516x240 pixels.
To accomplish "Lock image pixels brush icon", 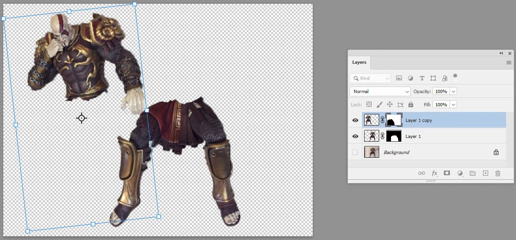I will click(379, 104).
